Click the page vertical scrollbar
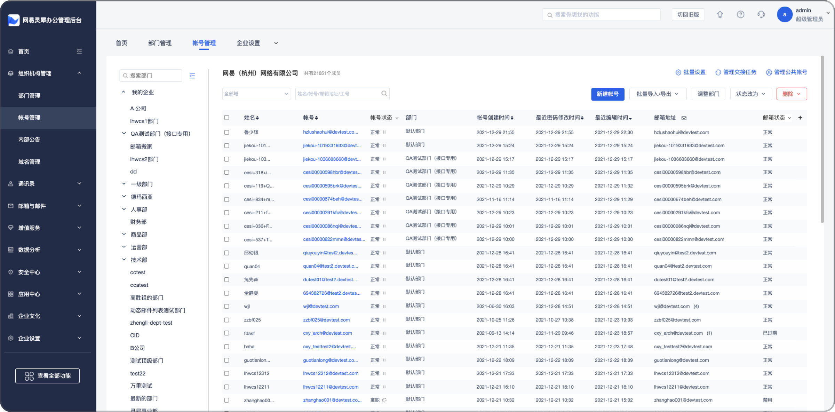Screen dimensions: 835x412 822,139
